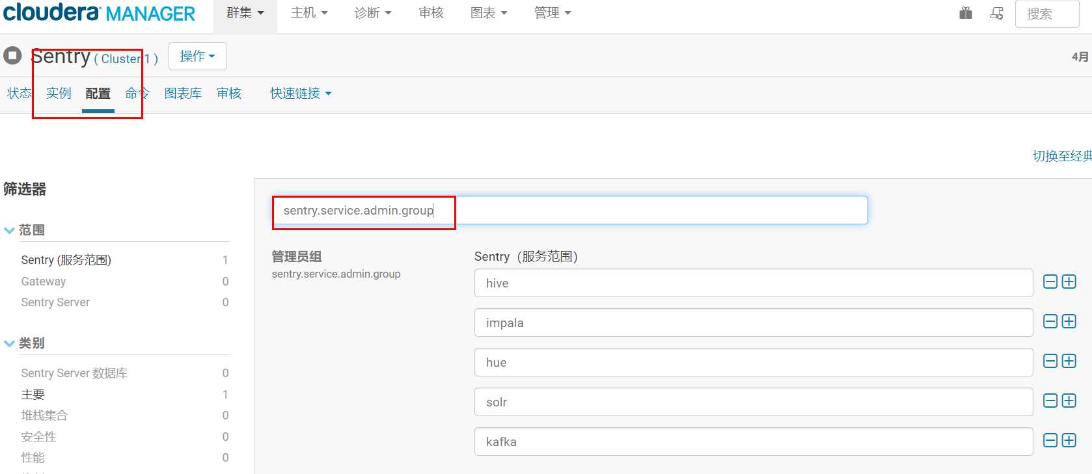Viewport: 1092px width, 474px height.
Task: Switch to the 图表库 tab
Action: point(183,94)
